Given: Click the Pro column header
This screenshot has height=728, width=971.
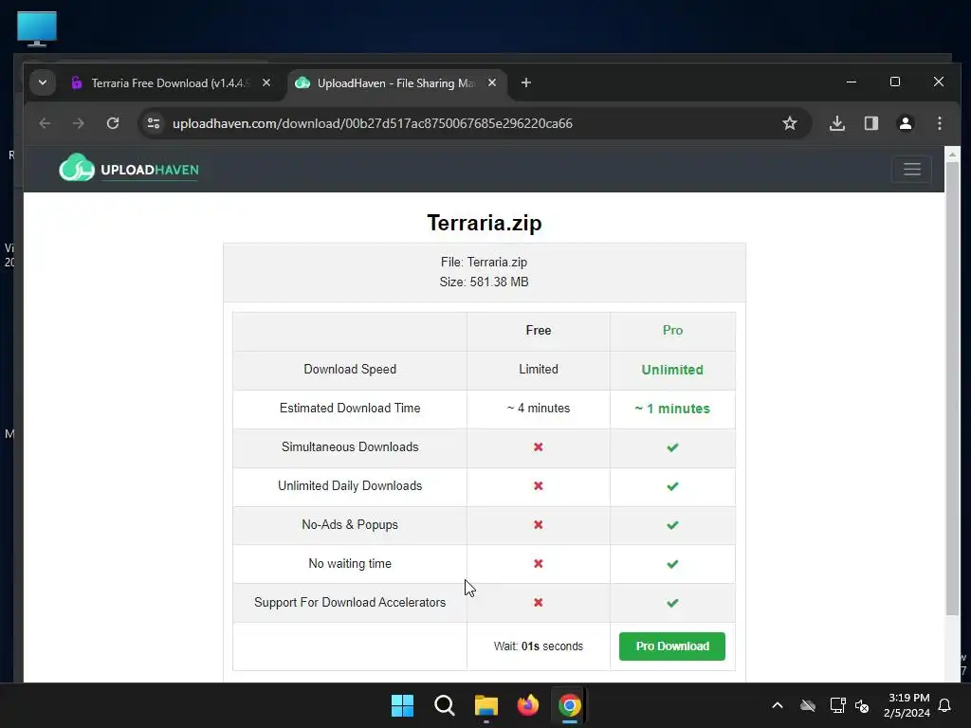Looking at the screenshot, I should pos(672,330).
